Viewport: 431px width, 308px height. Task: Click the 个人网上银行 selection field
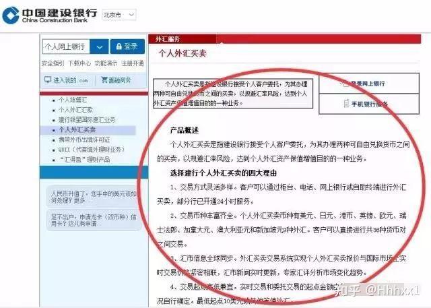point(65,47)
